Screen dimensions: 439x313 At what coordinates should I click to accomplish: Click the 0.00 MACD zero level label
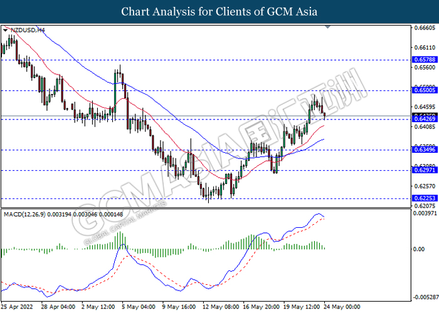pos(419,249)
